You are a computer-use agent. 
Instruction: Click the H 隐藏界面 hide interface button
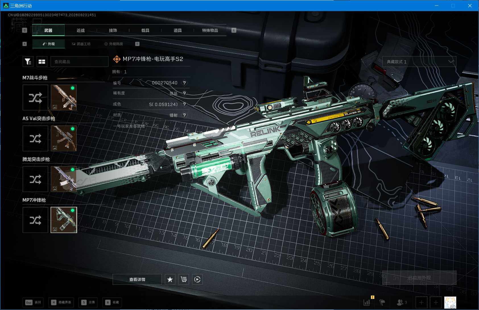[x=62, y=302]
